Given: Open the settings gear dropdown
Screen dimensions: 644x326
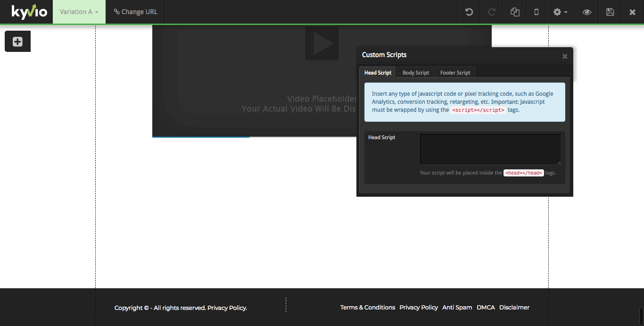Looking at the screenshot, I should click(560, 12).
